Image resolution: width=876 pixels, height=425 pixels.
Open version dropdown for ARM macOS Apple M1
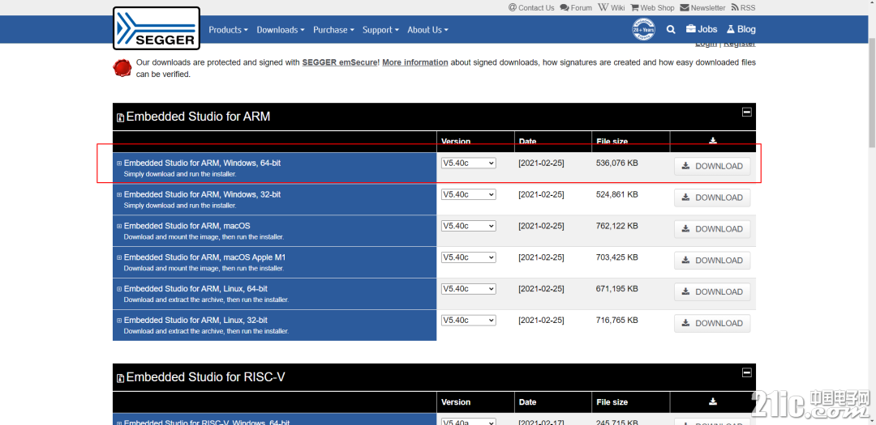(468, 257)
